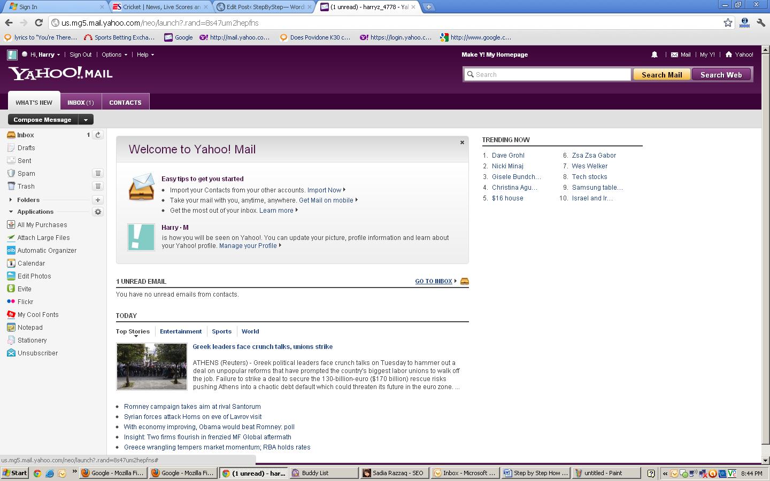Image resolution: width=770 pixels, height=481 pixels.
Task: Select the Entertainment news tab
Action: [181, 331]
